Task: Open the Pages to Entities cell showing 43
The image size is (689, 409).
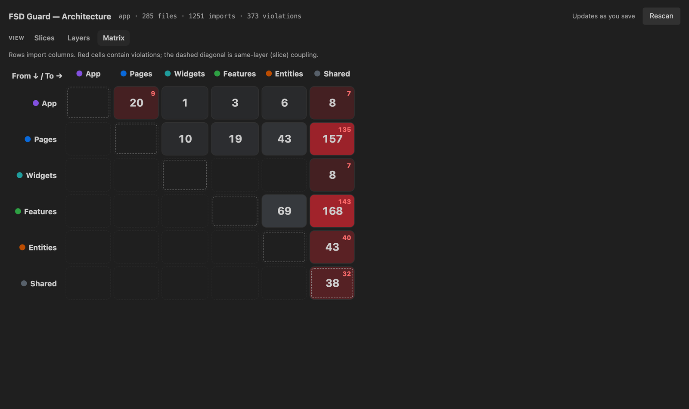Action: pos(284,139)
